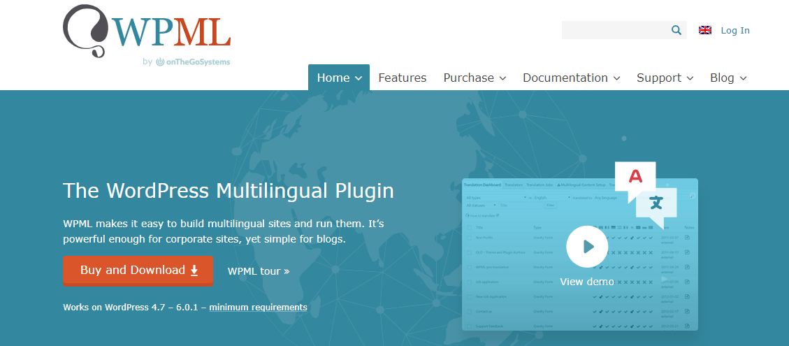
Task: Expand the Support menu
Action: pos(665,78)
